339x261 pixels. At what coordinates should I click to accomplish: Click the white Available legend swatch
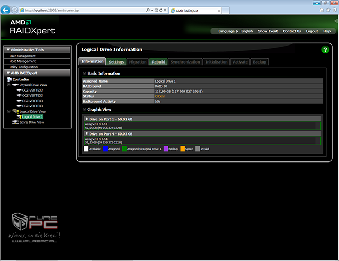click(x=86, y=149)
